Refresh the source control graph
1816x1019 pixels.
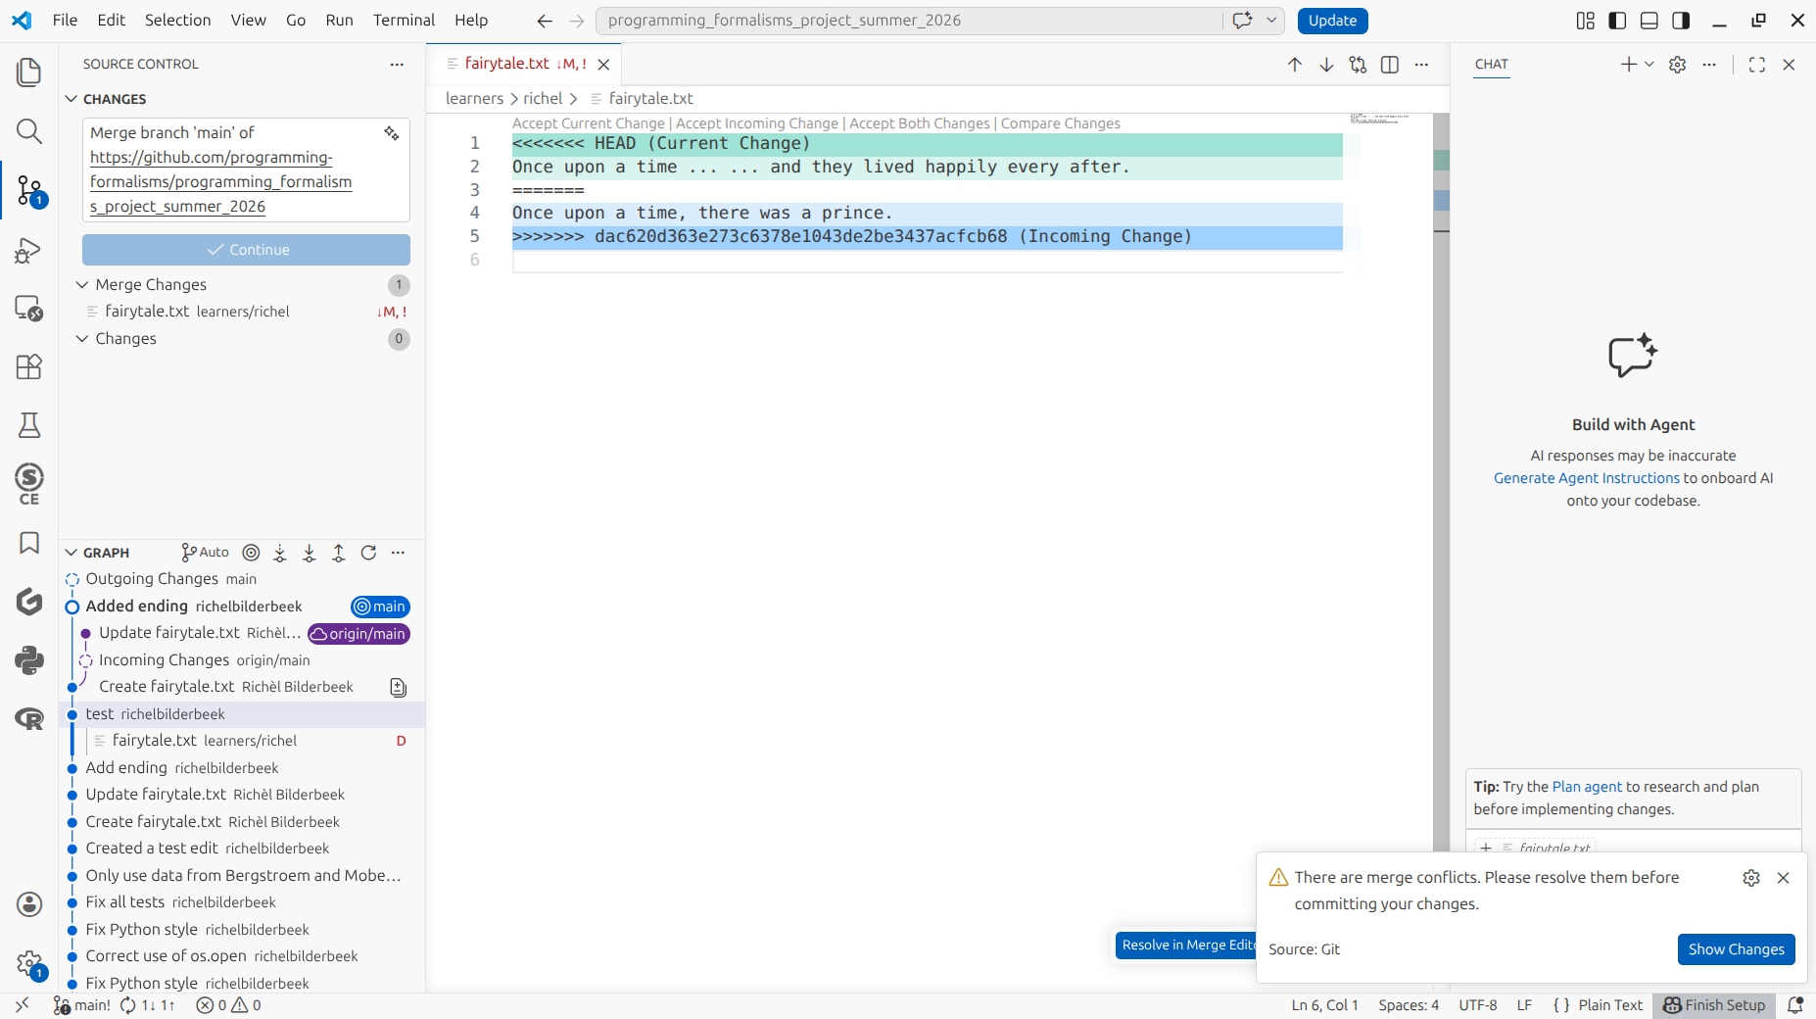click(x=368, y=553)
